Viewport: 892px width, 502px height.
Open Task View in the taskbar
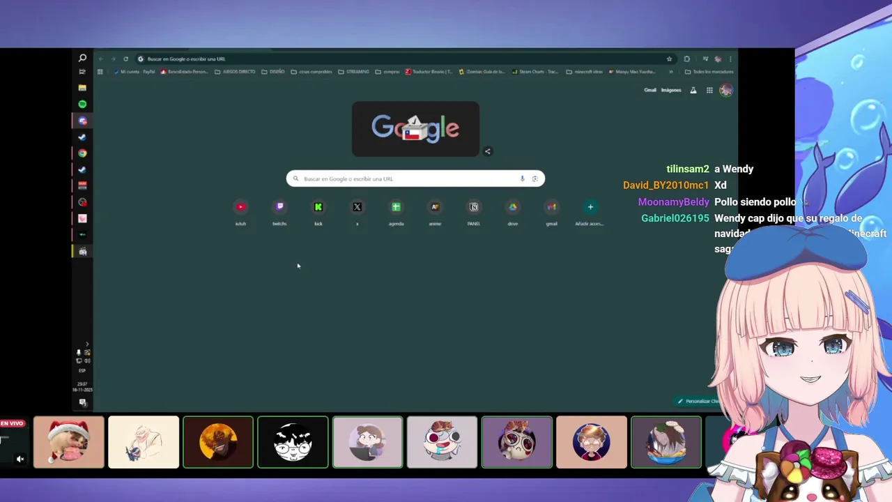point(82,72)
